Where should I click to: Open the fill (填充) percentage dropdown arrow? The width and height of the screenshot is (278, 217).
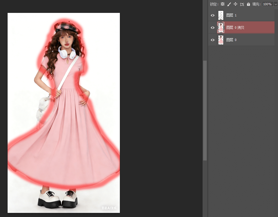coord(275,4)
